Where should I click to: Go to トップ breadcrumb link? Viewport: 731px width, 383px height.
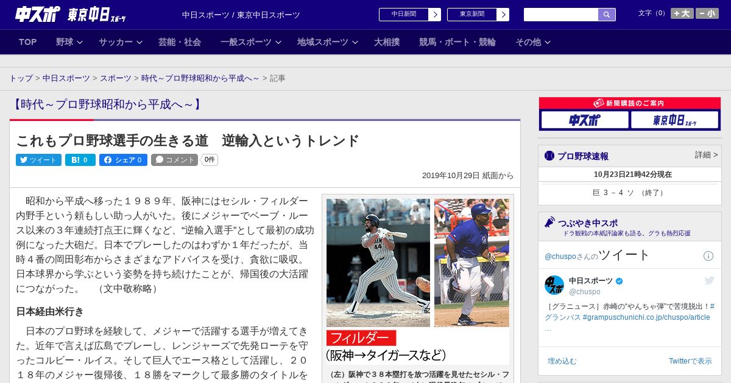click(x=21, y=78)
